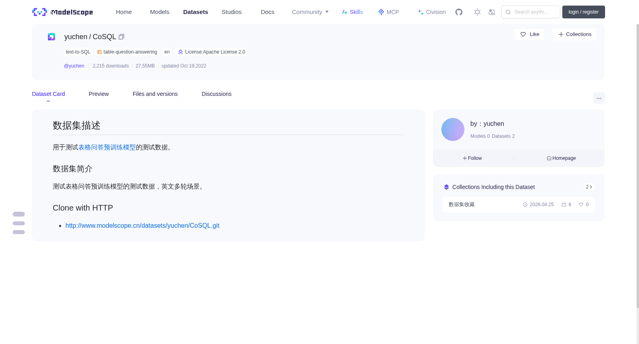Switch to the Preview tab

pos(99,94)
